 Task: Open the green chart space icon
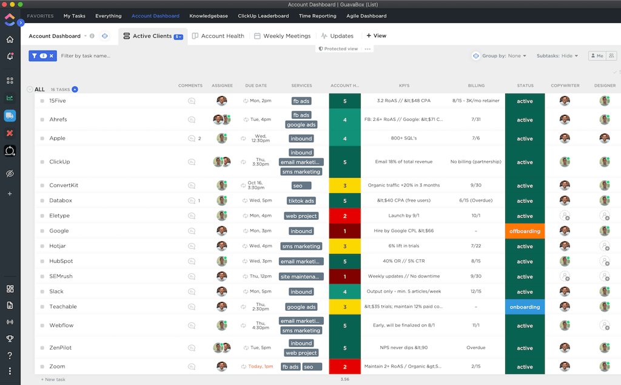coord(10,98)
